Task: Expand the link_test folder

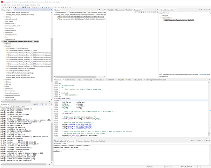Action: coord(3,84)
